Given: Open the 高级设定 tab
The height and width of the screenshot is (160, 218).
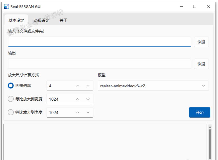Looking at the screenshot, I should click(42, 20).
